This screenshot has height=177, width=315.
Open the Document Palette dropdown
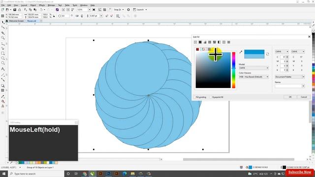[290, 77]
